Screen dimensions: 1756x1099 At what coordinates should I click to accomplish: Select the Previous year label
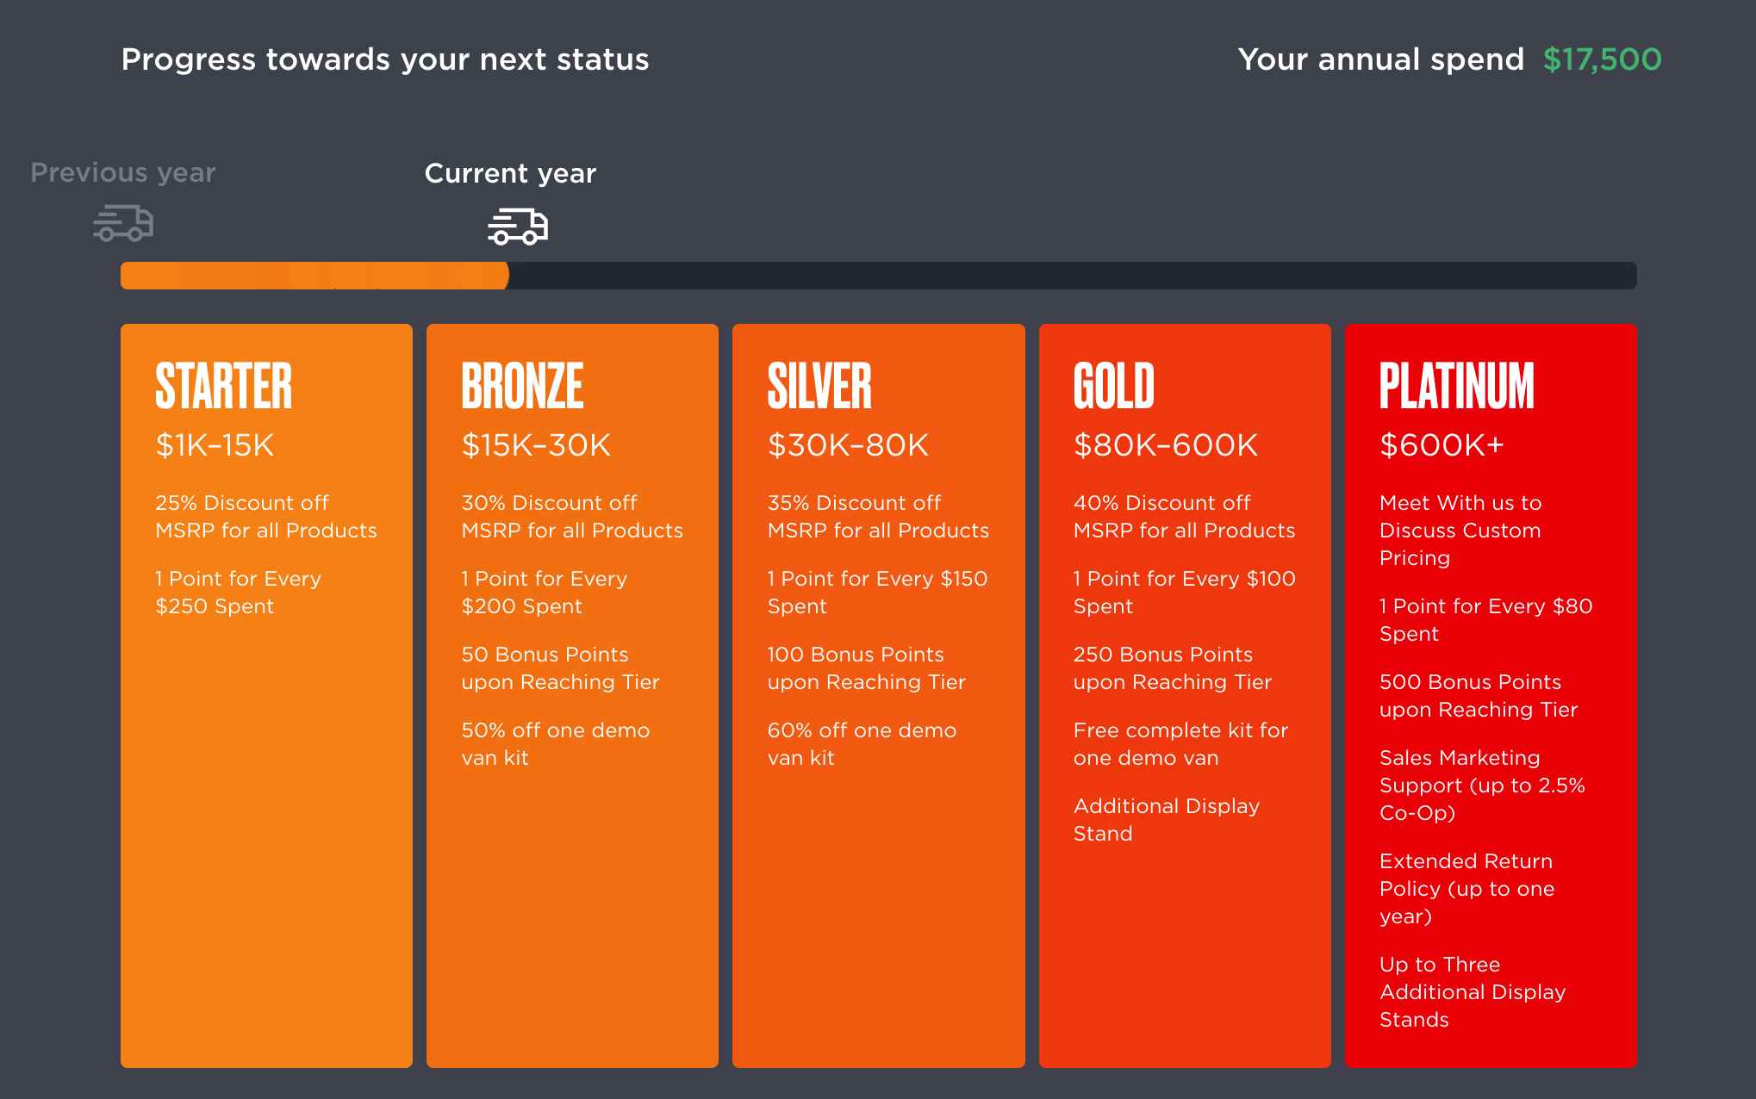[123, 172]
